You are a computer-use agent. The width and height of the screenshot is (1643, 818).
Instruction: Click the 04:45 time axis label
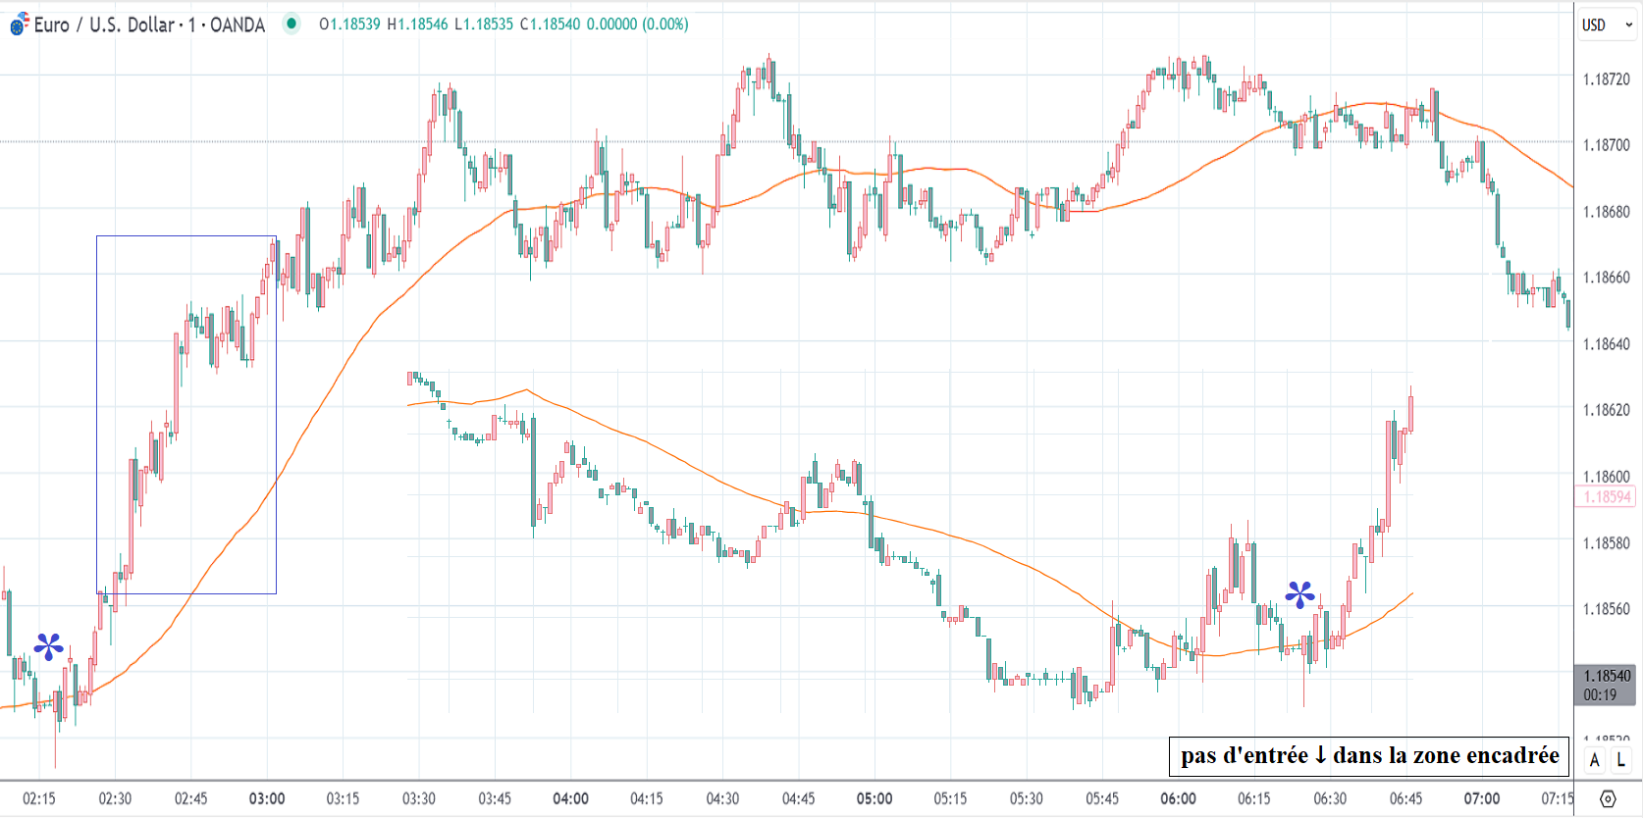coord(799,798)
